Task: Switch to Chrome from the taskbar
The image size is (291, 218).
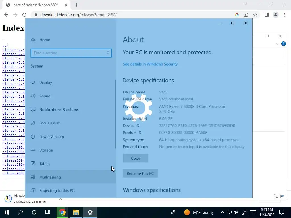Action: (x=62, y=212)
